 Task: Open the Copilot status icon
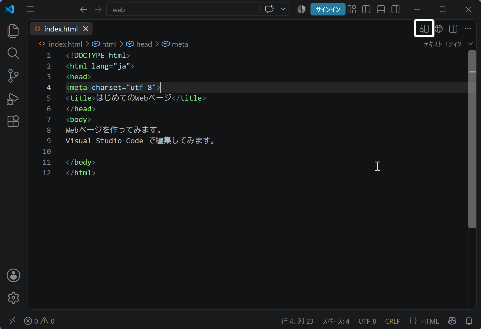point(452,321)
